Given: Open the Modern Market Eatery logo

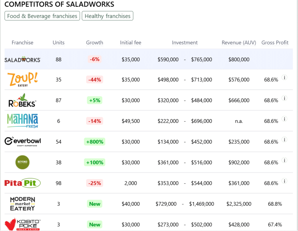Looking at the screenshot, I should [x=22, y=204].
